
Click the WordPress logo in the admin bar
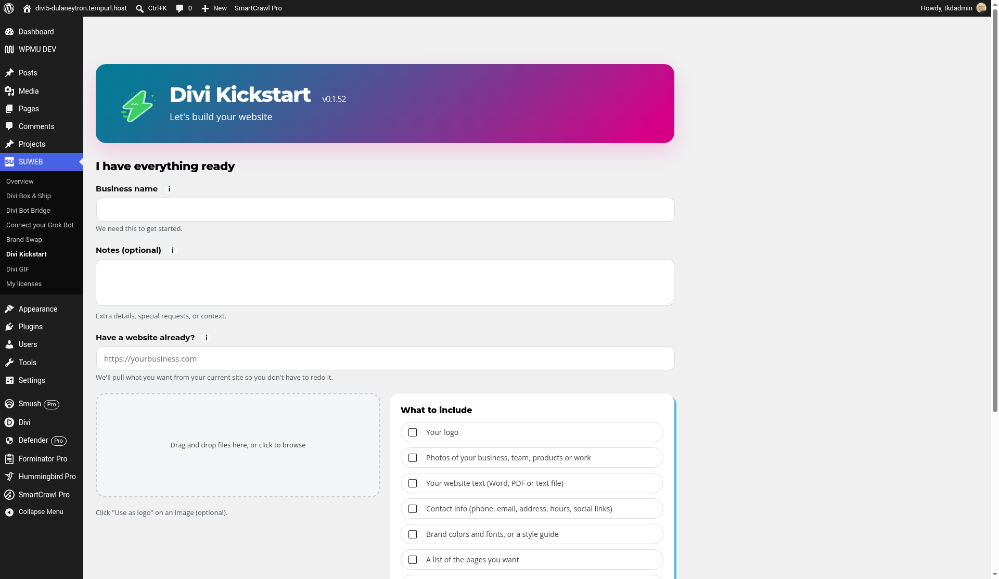point(9,8)
